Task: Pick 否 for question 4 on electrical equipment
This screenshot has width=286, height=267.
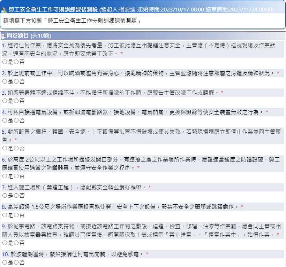Action: click(16, 120)
